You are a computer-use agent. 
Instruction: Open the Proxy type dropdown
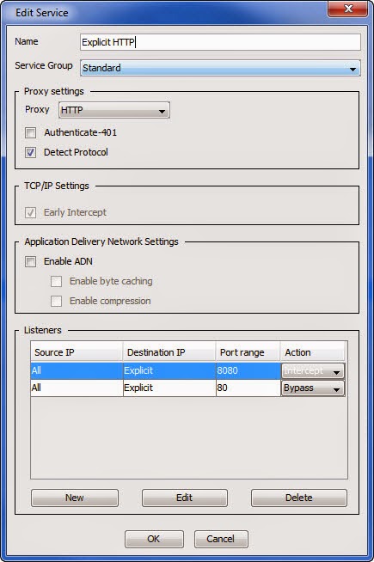[114, 110]
